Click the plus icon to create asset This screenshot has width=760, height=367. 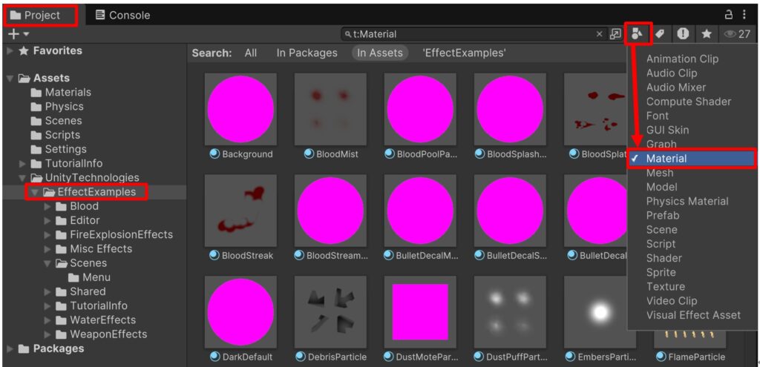click(13, 34)
